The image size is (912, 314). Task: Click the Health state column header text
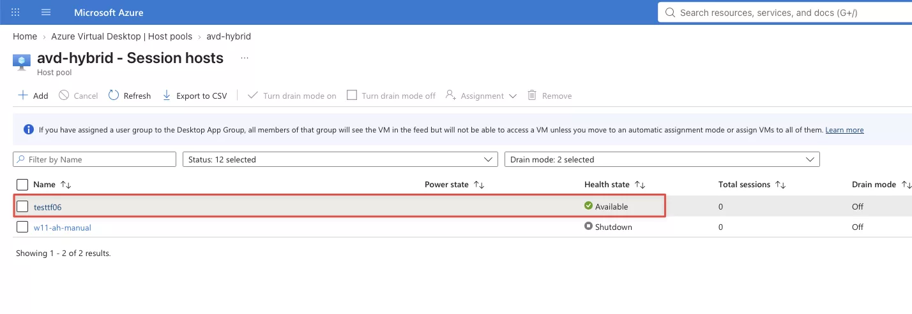click(607, 185)
